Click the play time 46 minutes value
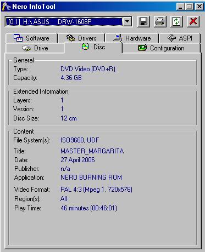Image resolution: width=205 pixels, height=252 pixels. [x=88, y=208]
